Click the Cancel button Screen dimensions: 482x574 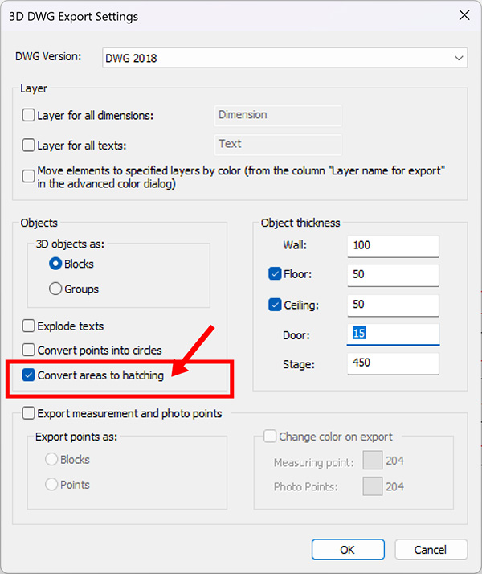[x=431, y=550]
